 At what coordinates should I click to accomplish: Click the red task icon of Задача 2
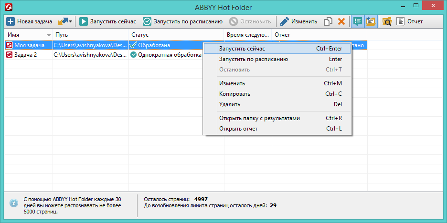click(x=10, y=55)
